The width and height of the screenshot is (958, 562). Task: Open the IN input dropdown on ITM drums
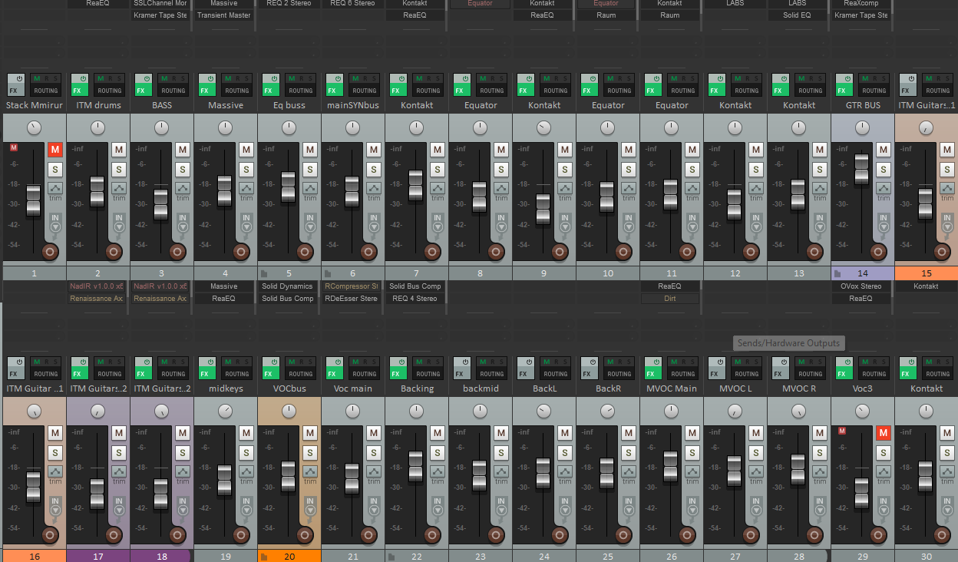click(x=118, y=223)
